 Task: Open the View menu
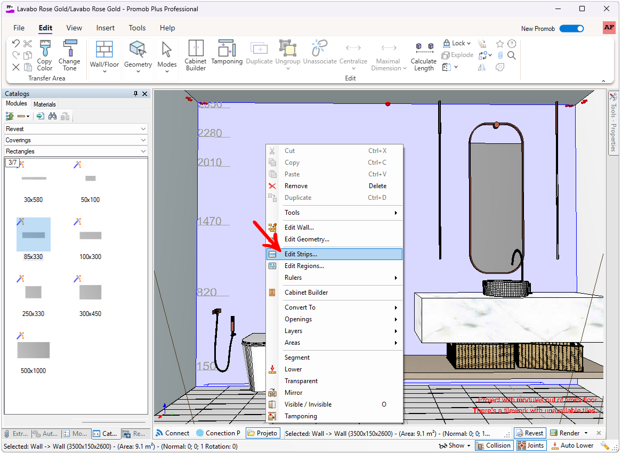point(74,28)
